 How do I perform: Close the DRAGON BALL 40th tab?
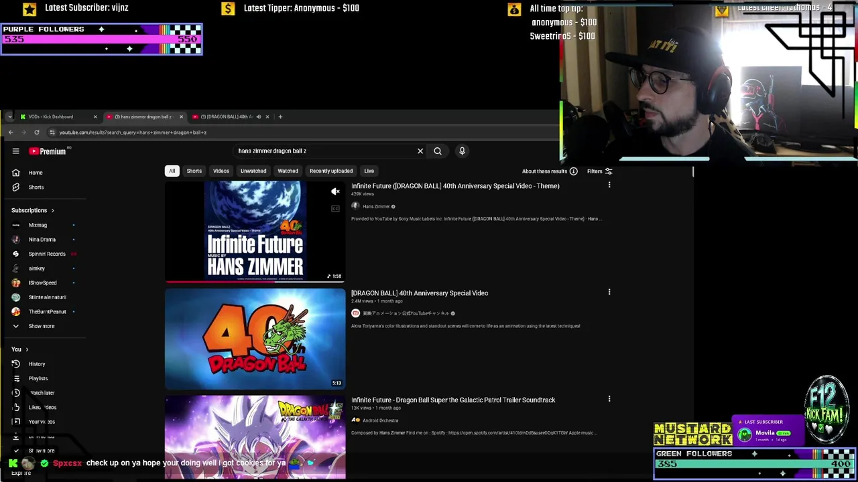pyautogui.click(x=267, y=116)
